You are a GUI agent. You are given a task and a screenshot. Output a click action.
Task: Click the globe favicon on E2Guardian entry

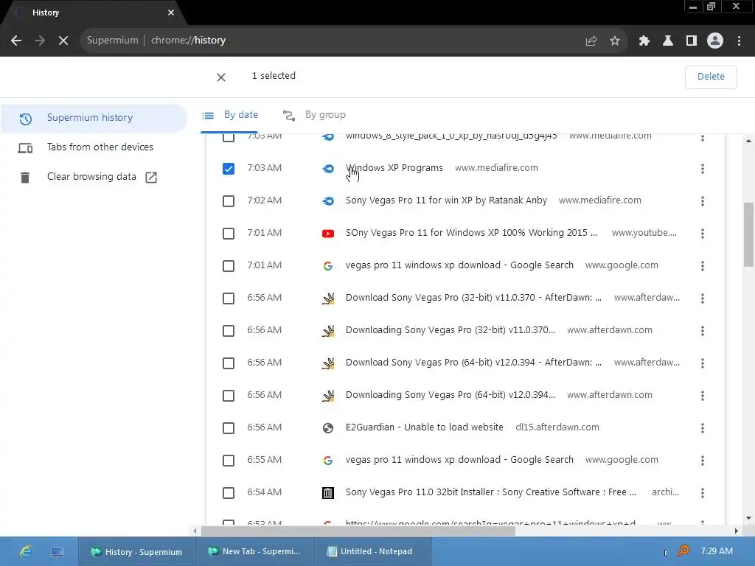pos(328,428)
